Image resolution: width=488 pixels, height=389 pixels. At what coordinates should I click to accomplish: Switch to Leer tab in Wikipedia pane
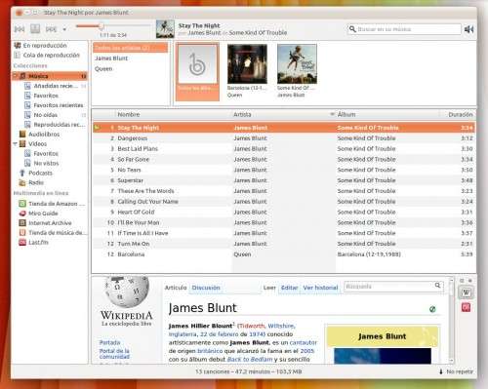(x=269, y=288)
